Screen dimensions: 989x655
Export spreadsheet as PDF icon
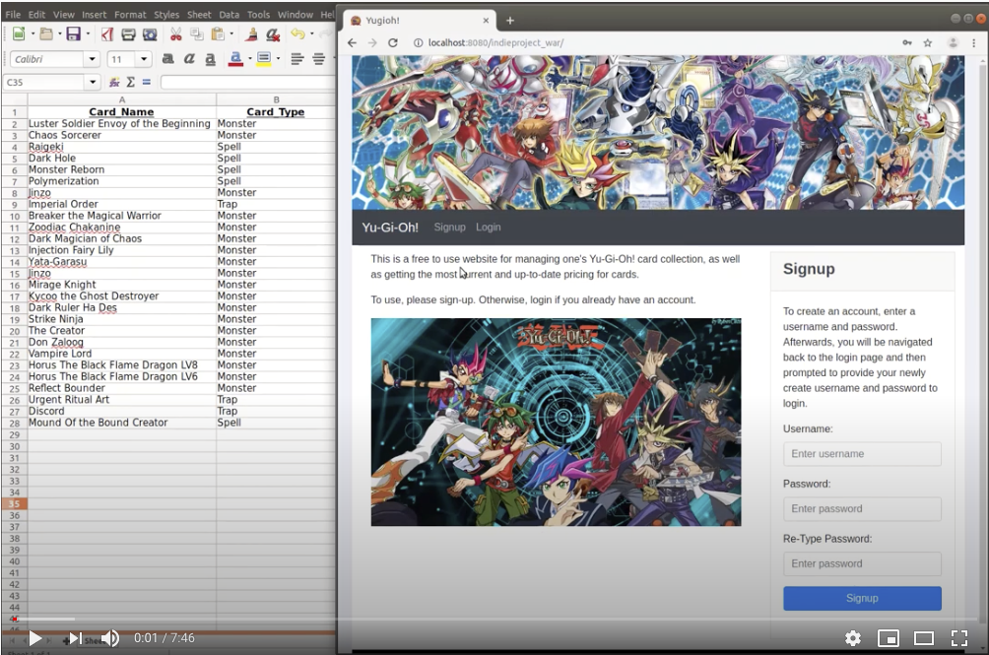[107, 34]
